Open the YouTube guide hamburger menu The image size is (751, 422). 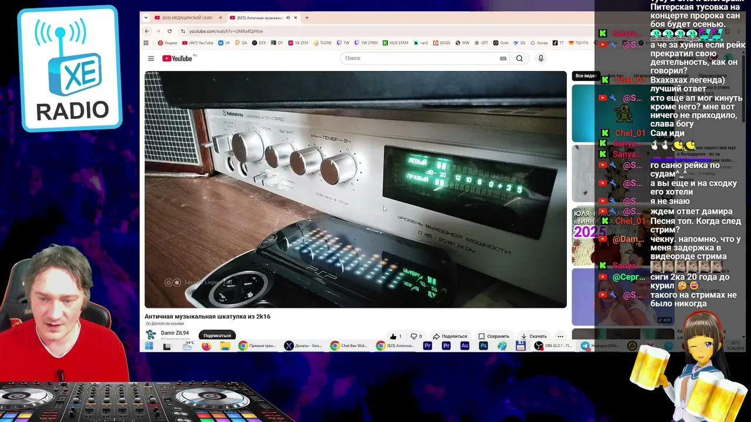pyautogui.click(x=151, y=59)
